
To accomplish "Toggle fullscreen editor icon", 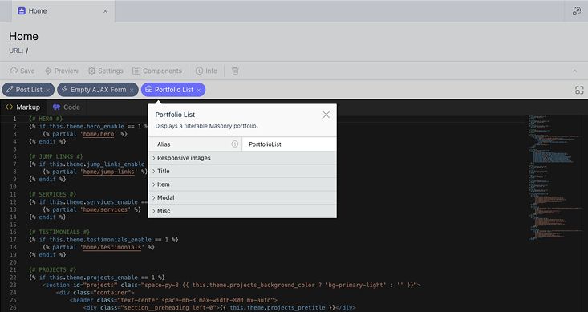I will 579,90.
